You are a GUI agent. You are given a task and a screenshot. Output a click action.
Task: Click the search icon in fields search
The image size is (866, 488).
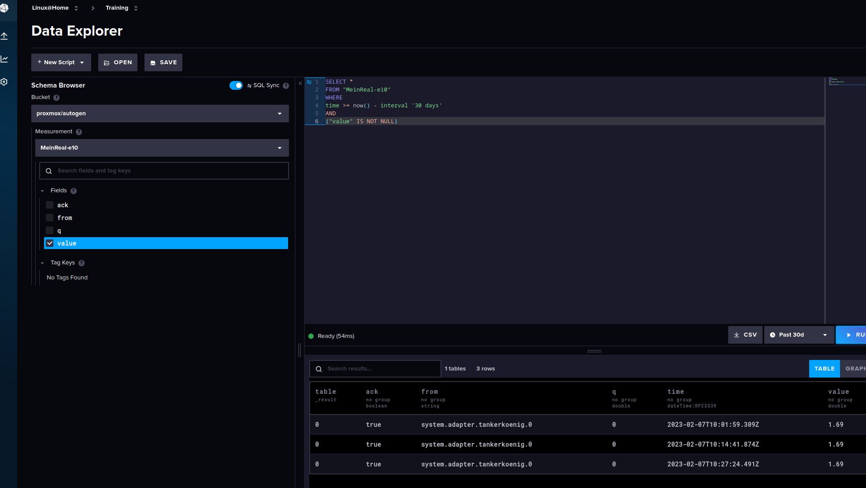click(49, 171)
